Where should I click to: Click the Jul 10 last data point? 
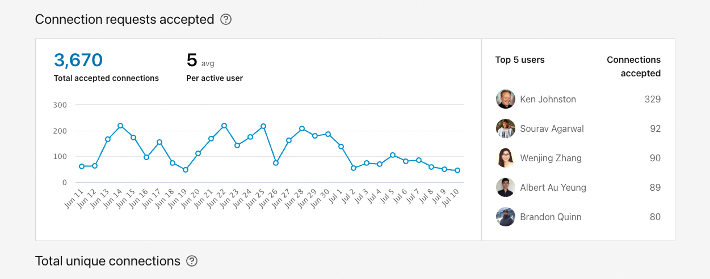[457, 170]
